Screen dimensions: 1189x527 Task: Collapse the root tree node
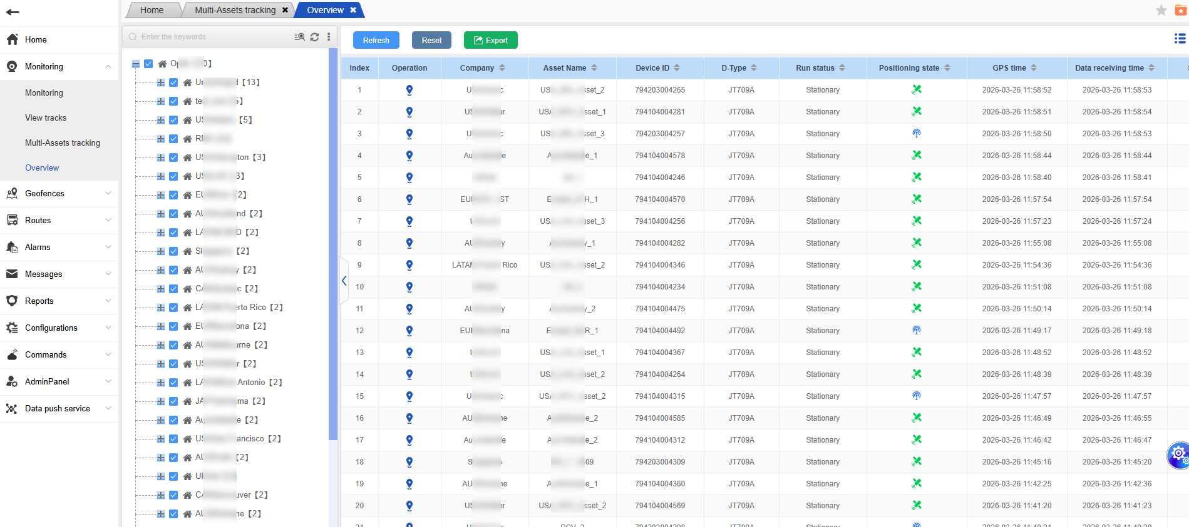tap(136, 64)
